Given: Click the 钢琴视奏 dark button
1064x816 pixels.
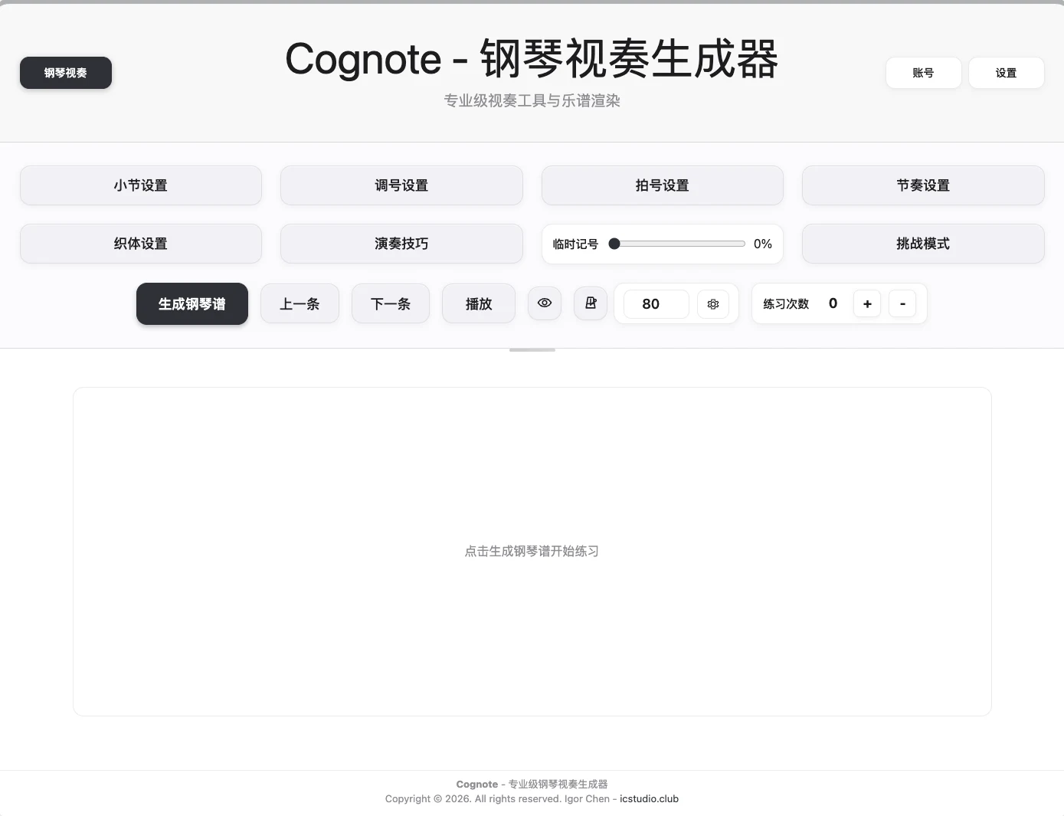Looking at the screenshot, I should [x=66, y=73].
